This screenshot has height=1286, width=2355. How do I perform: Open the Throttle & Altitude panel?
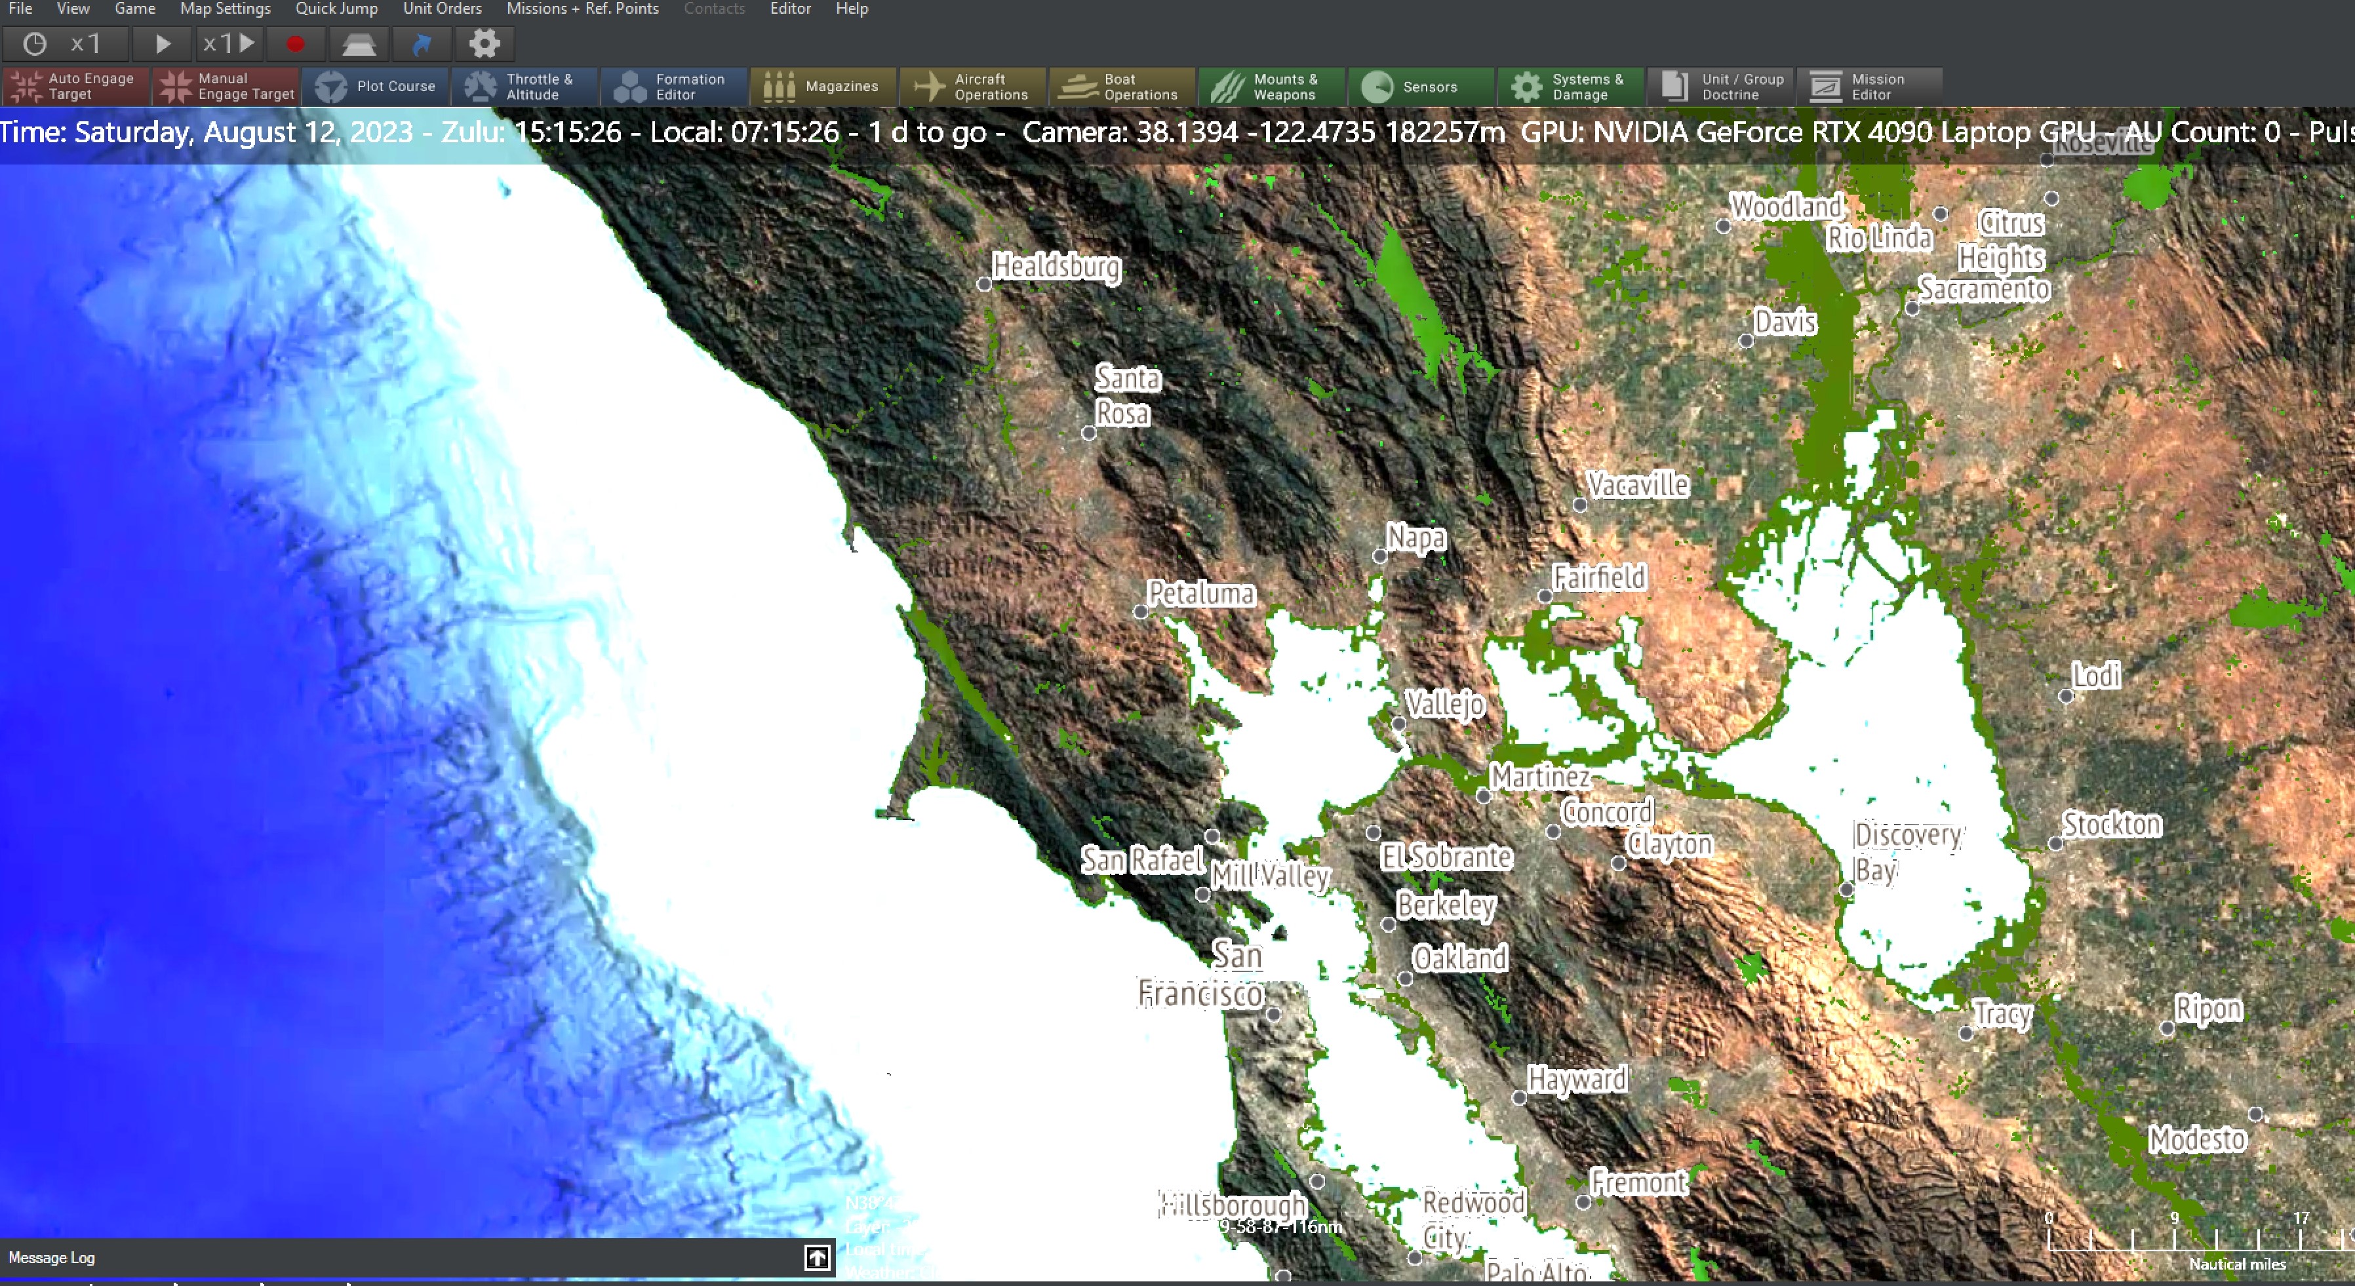tap(524, 86)
